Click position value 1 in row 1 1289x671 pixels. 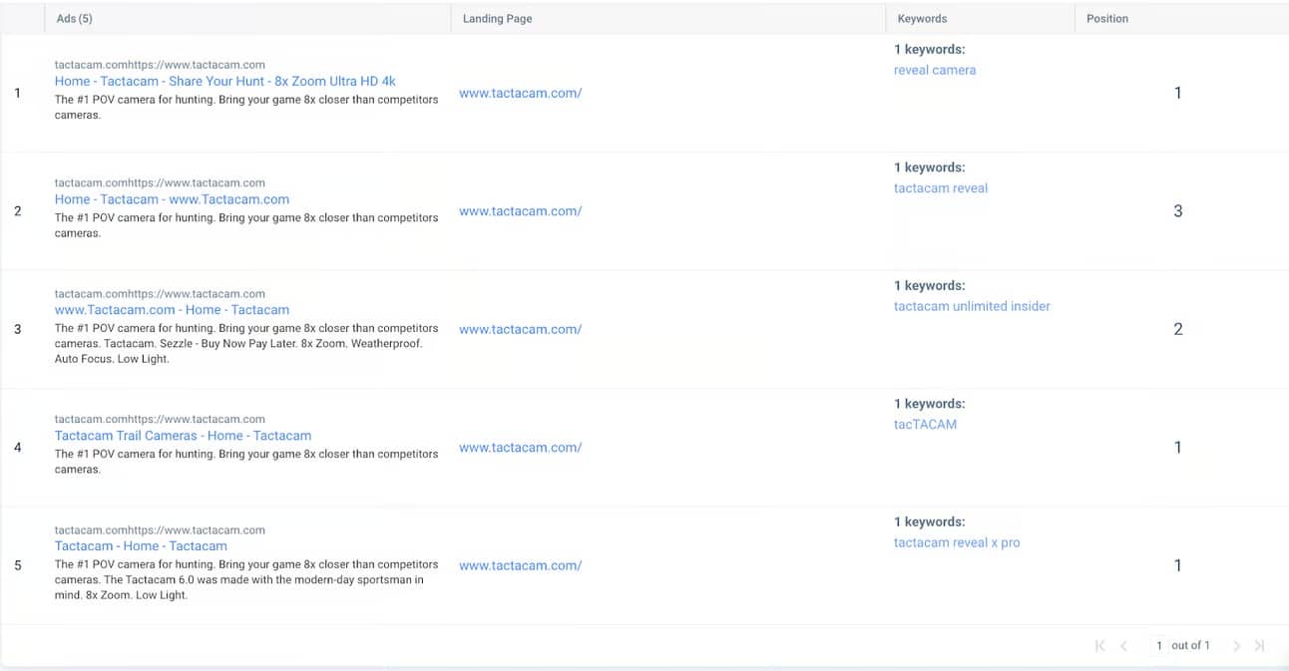point(1178,93)
